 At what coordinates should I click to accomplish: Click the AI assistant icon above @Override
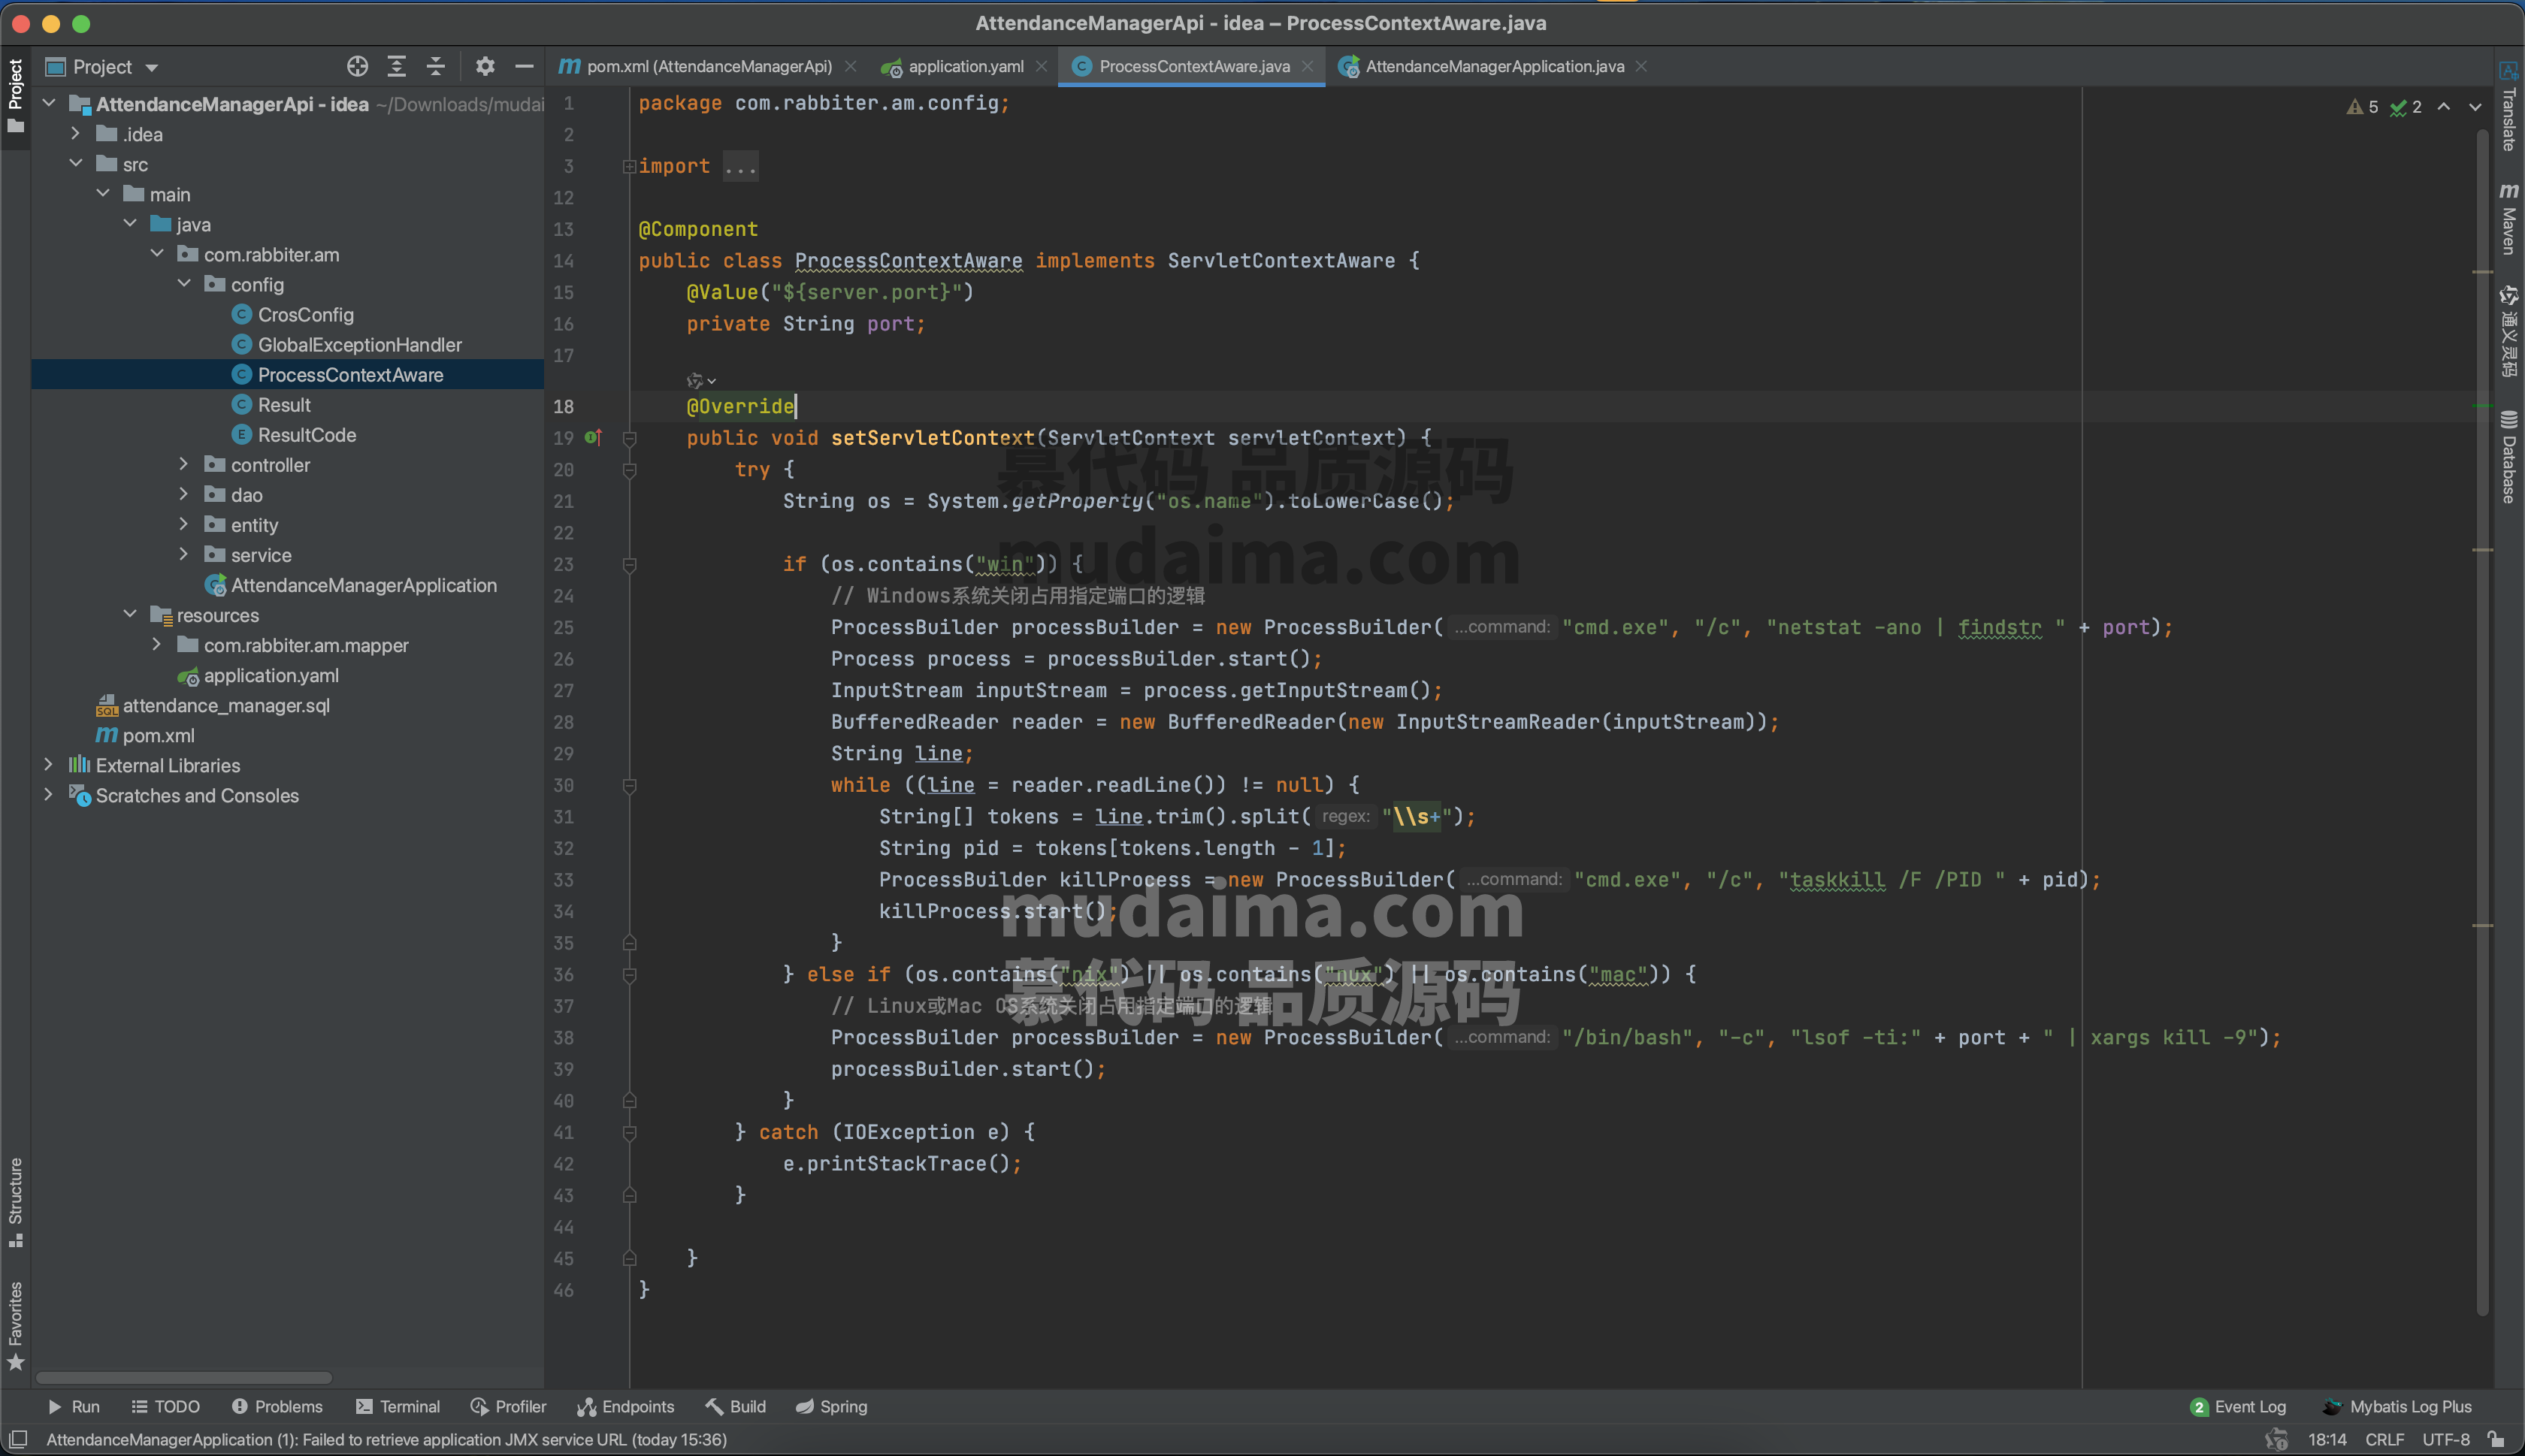coord(700,380)
